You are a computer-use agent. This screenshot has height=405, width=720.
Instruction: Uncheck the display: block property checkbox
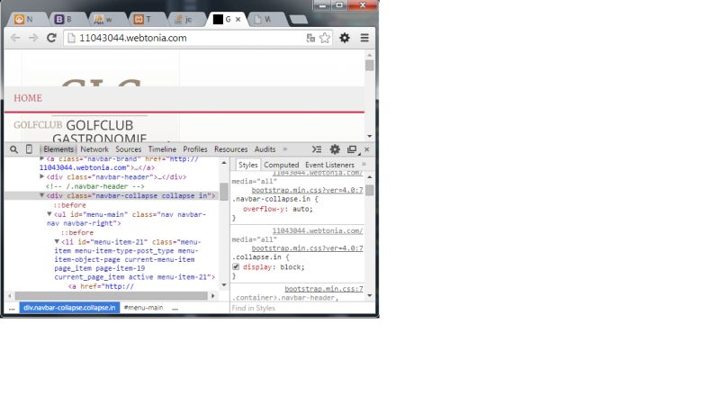[236, 266]
